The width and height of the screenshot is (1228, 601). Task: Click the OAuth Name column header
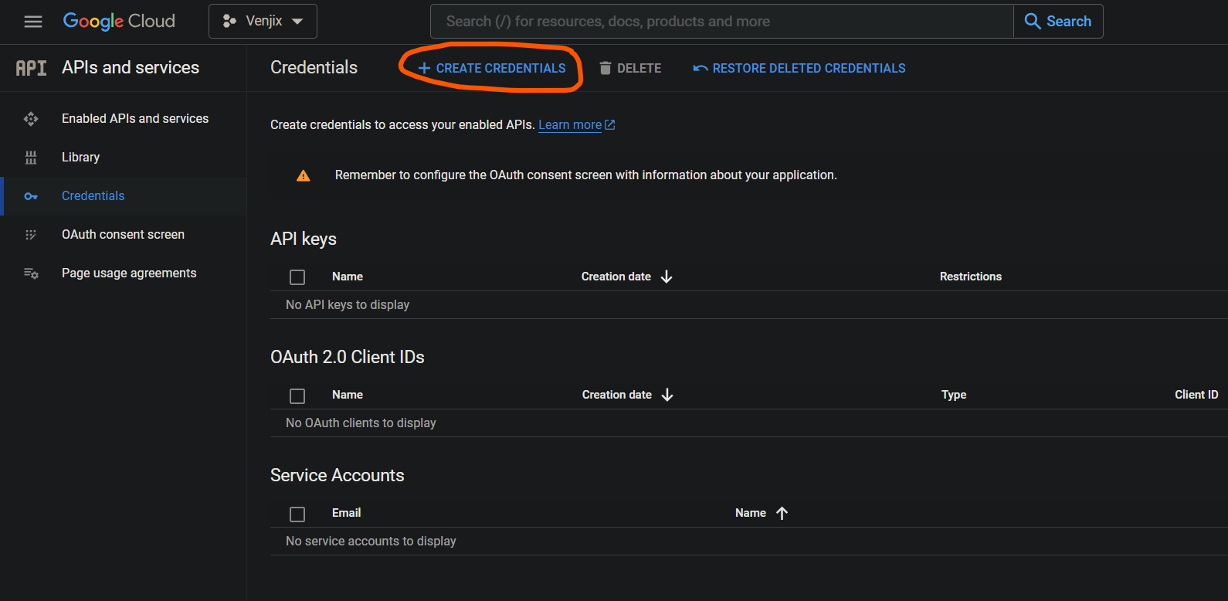tap(348, 395)
